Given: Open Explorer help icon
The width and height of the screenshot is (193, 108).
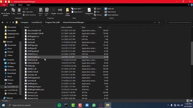Looking at the screenshot, I should pyautogui.click(x=192, y=5).
